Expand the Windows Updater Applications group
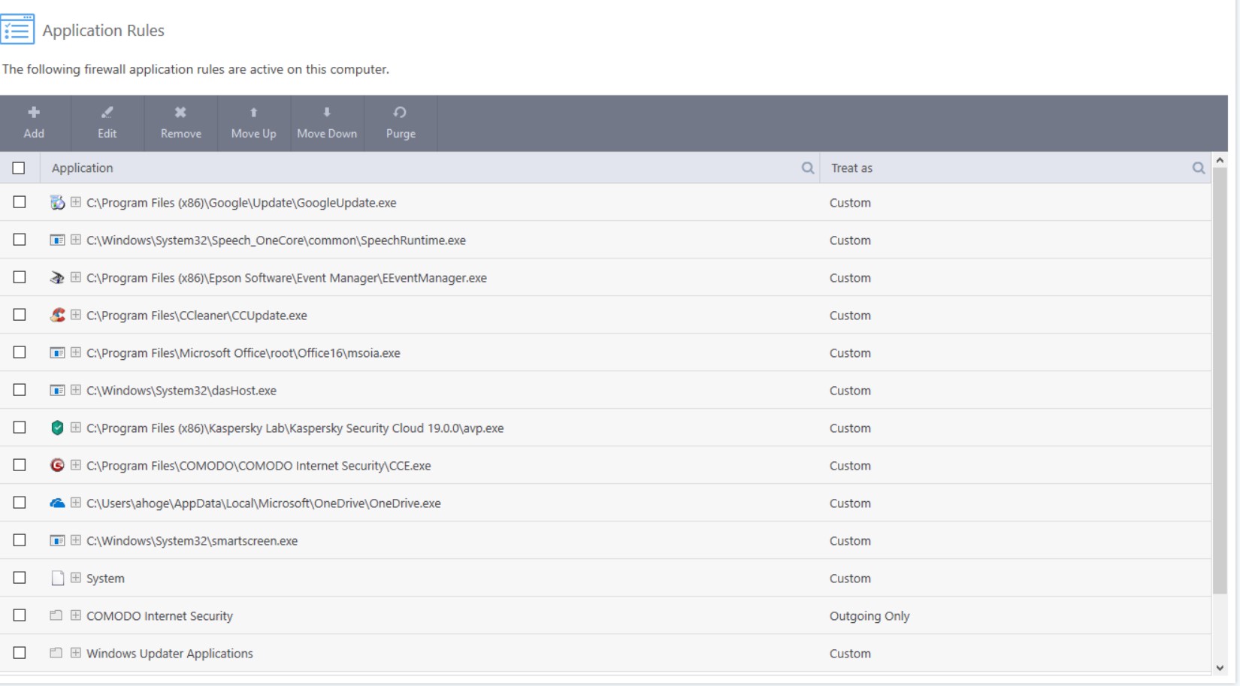This screenshot has width=1240, height=686. [76, 653]
